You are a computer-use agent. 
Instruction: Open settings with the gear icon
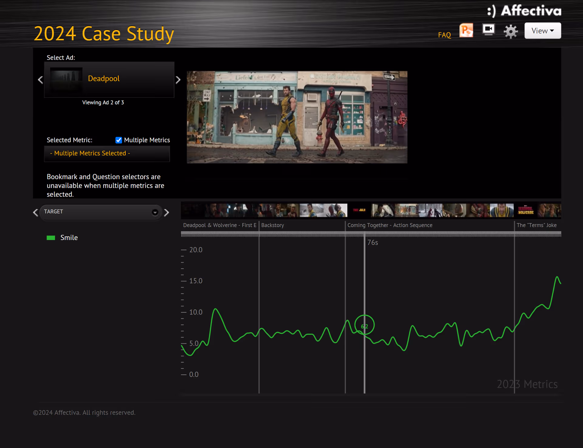[511, 31]
